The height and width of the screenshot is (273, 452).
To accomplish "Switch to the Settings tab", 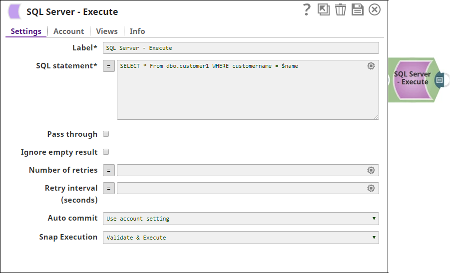I will 26,31.
